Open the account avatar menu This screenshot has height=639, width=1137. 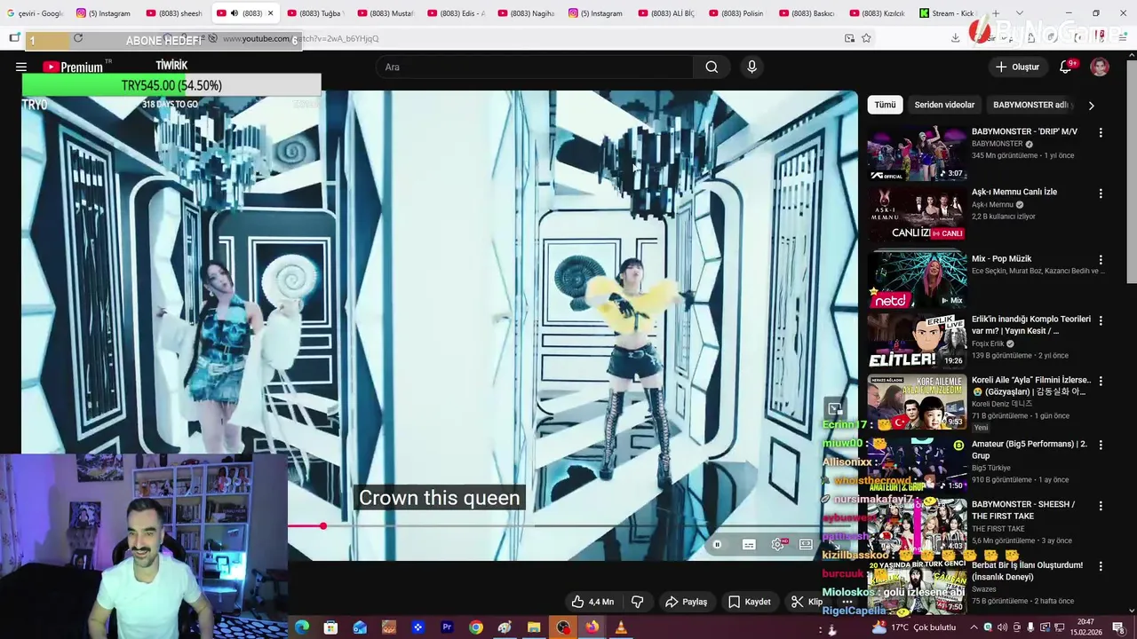pos(1100,67)
